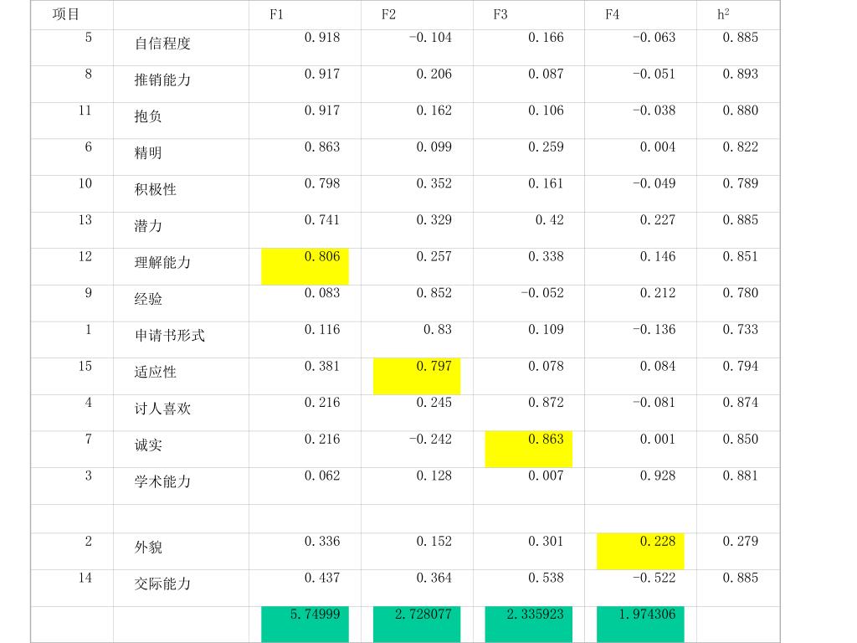
Task: Select the -0.242 value in 诚实 row
Action: pyautogui.click(x=431, y=440)
